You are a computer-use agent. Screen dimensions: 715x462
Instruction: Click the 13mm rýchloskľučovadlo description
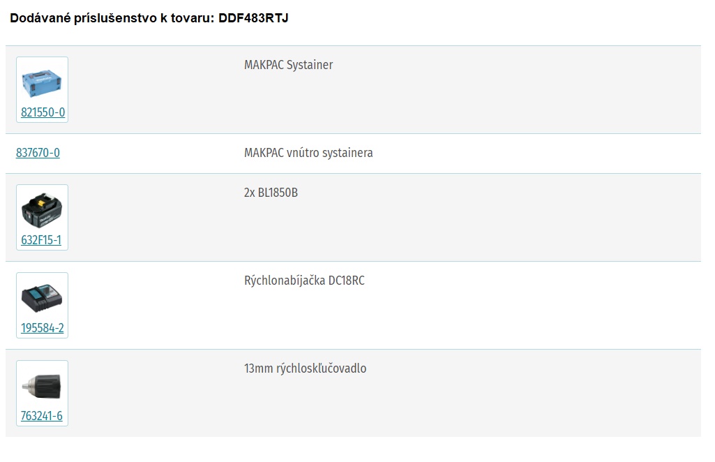(x=305, y=368)
